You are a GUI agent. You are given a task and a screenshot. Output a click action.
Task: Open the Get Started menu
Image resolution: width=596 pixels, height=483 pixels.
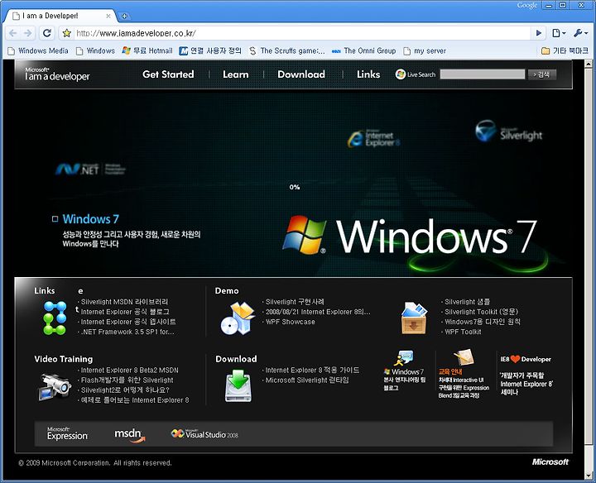(x=168, y=74)
